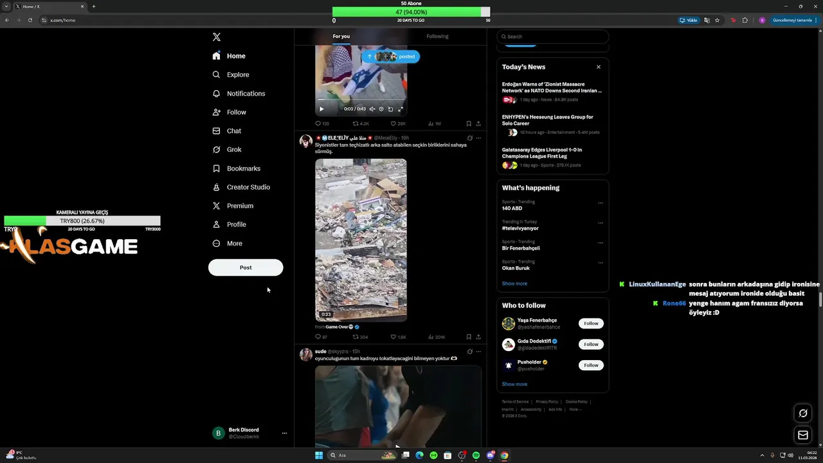Show more trends under What's happening

[514, 284]
